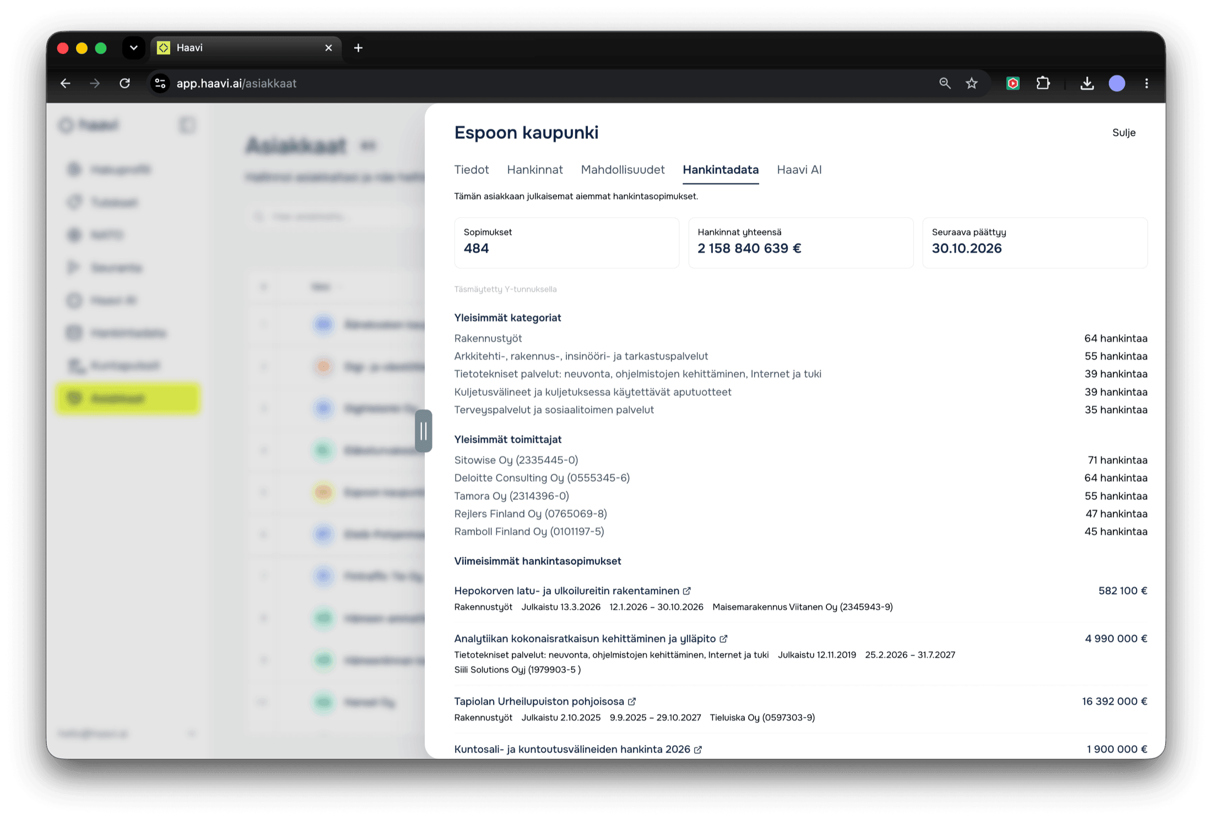Click the Julkaistu 13.3.2026 date

561,607
